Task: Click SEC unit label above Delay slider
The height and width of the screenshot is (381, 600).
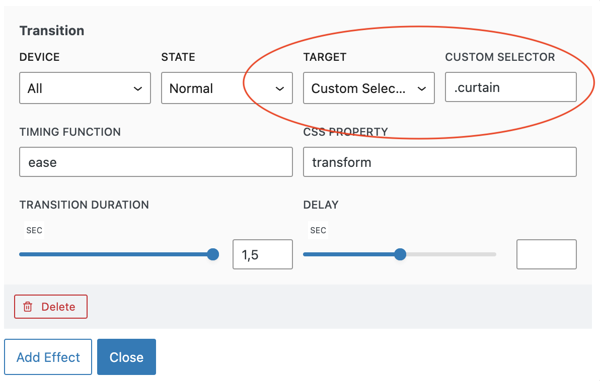Action: coord(318,231)
